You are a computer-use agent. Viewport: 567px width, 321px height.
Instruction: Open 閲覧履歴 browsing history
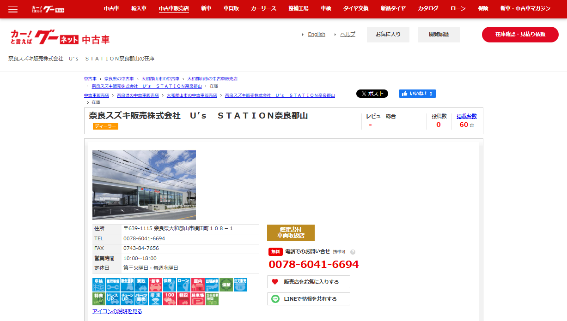(439, 35)
